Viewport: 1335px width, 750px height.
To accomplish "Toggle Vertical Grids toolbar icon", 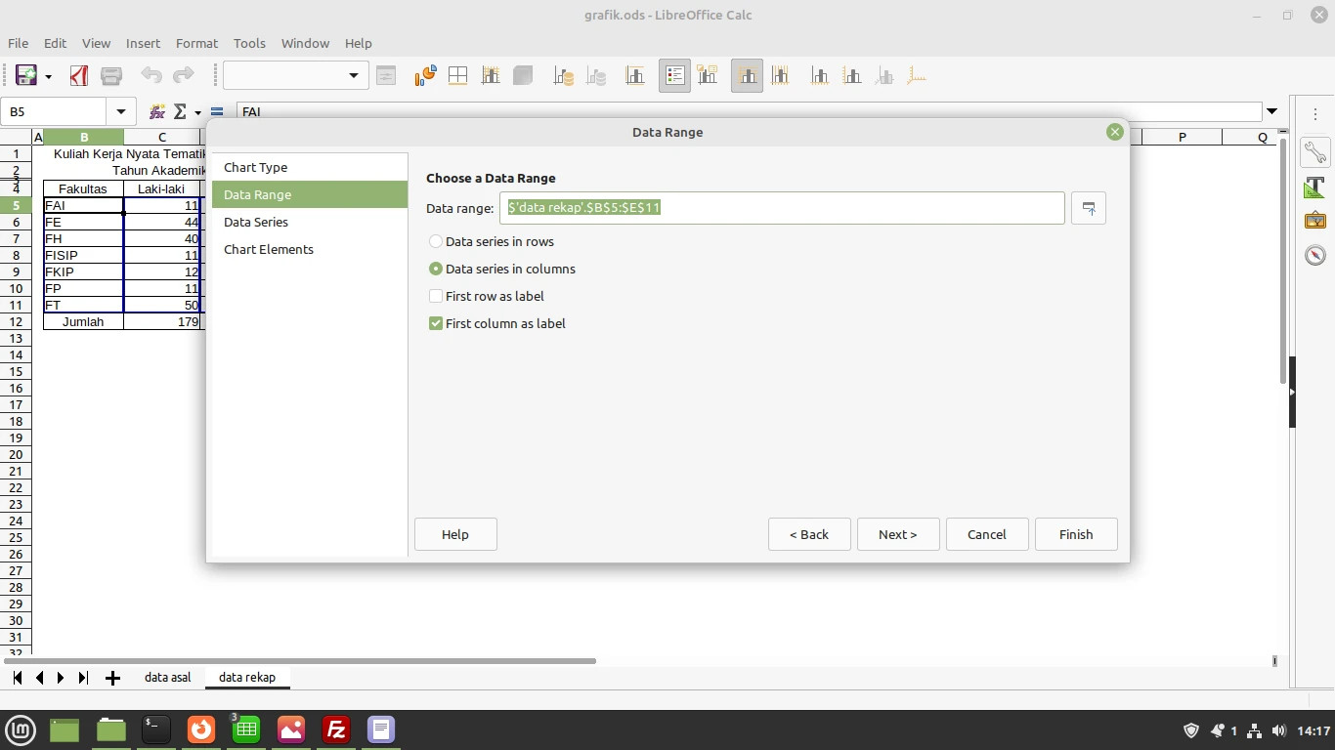I will [x=779, y=76].
